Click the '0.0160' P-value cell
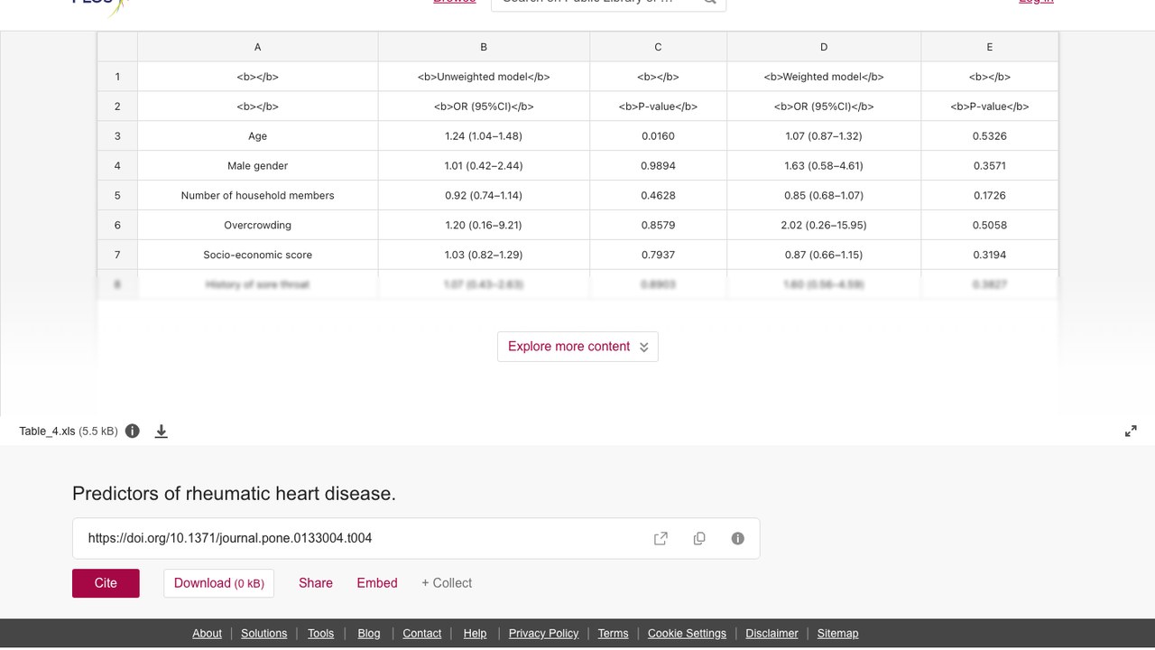 (x=658, y=136)
